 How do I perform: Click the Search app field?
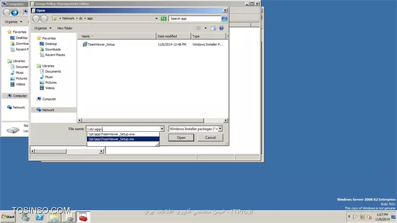click(x=194, y=19)
